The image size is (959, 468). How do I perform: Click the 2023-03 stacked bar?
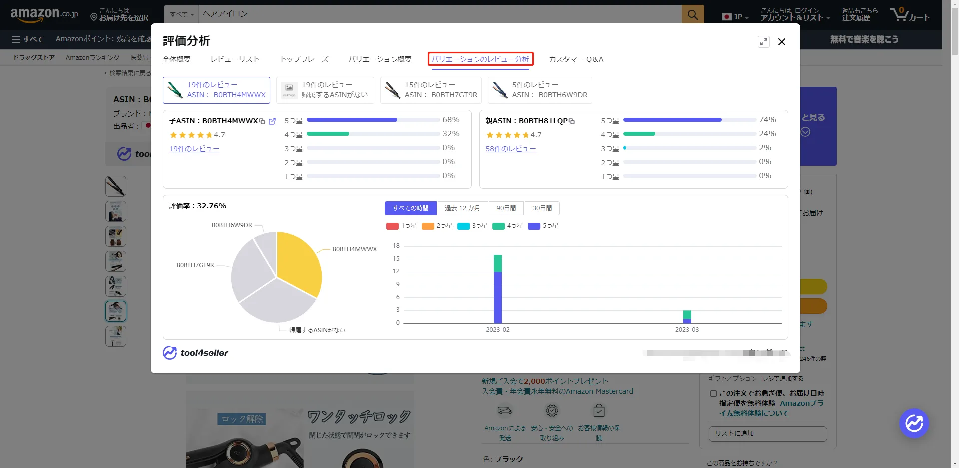pyautogui.click(x=687, y=317)
